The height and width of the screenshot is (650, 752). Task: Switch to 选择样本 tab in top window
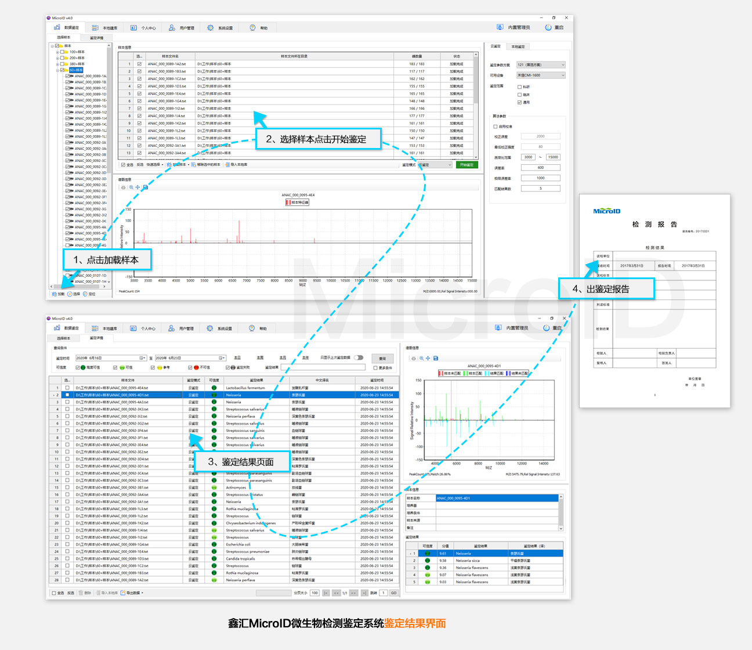[x=64, y=38]
